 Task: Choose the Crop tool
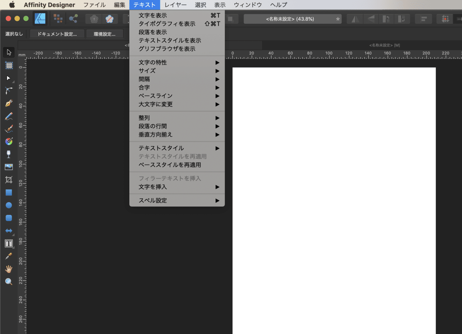(9, 180)
